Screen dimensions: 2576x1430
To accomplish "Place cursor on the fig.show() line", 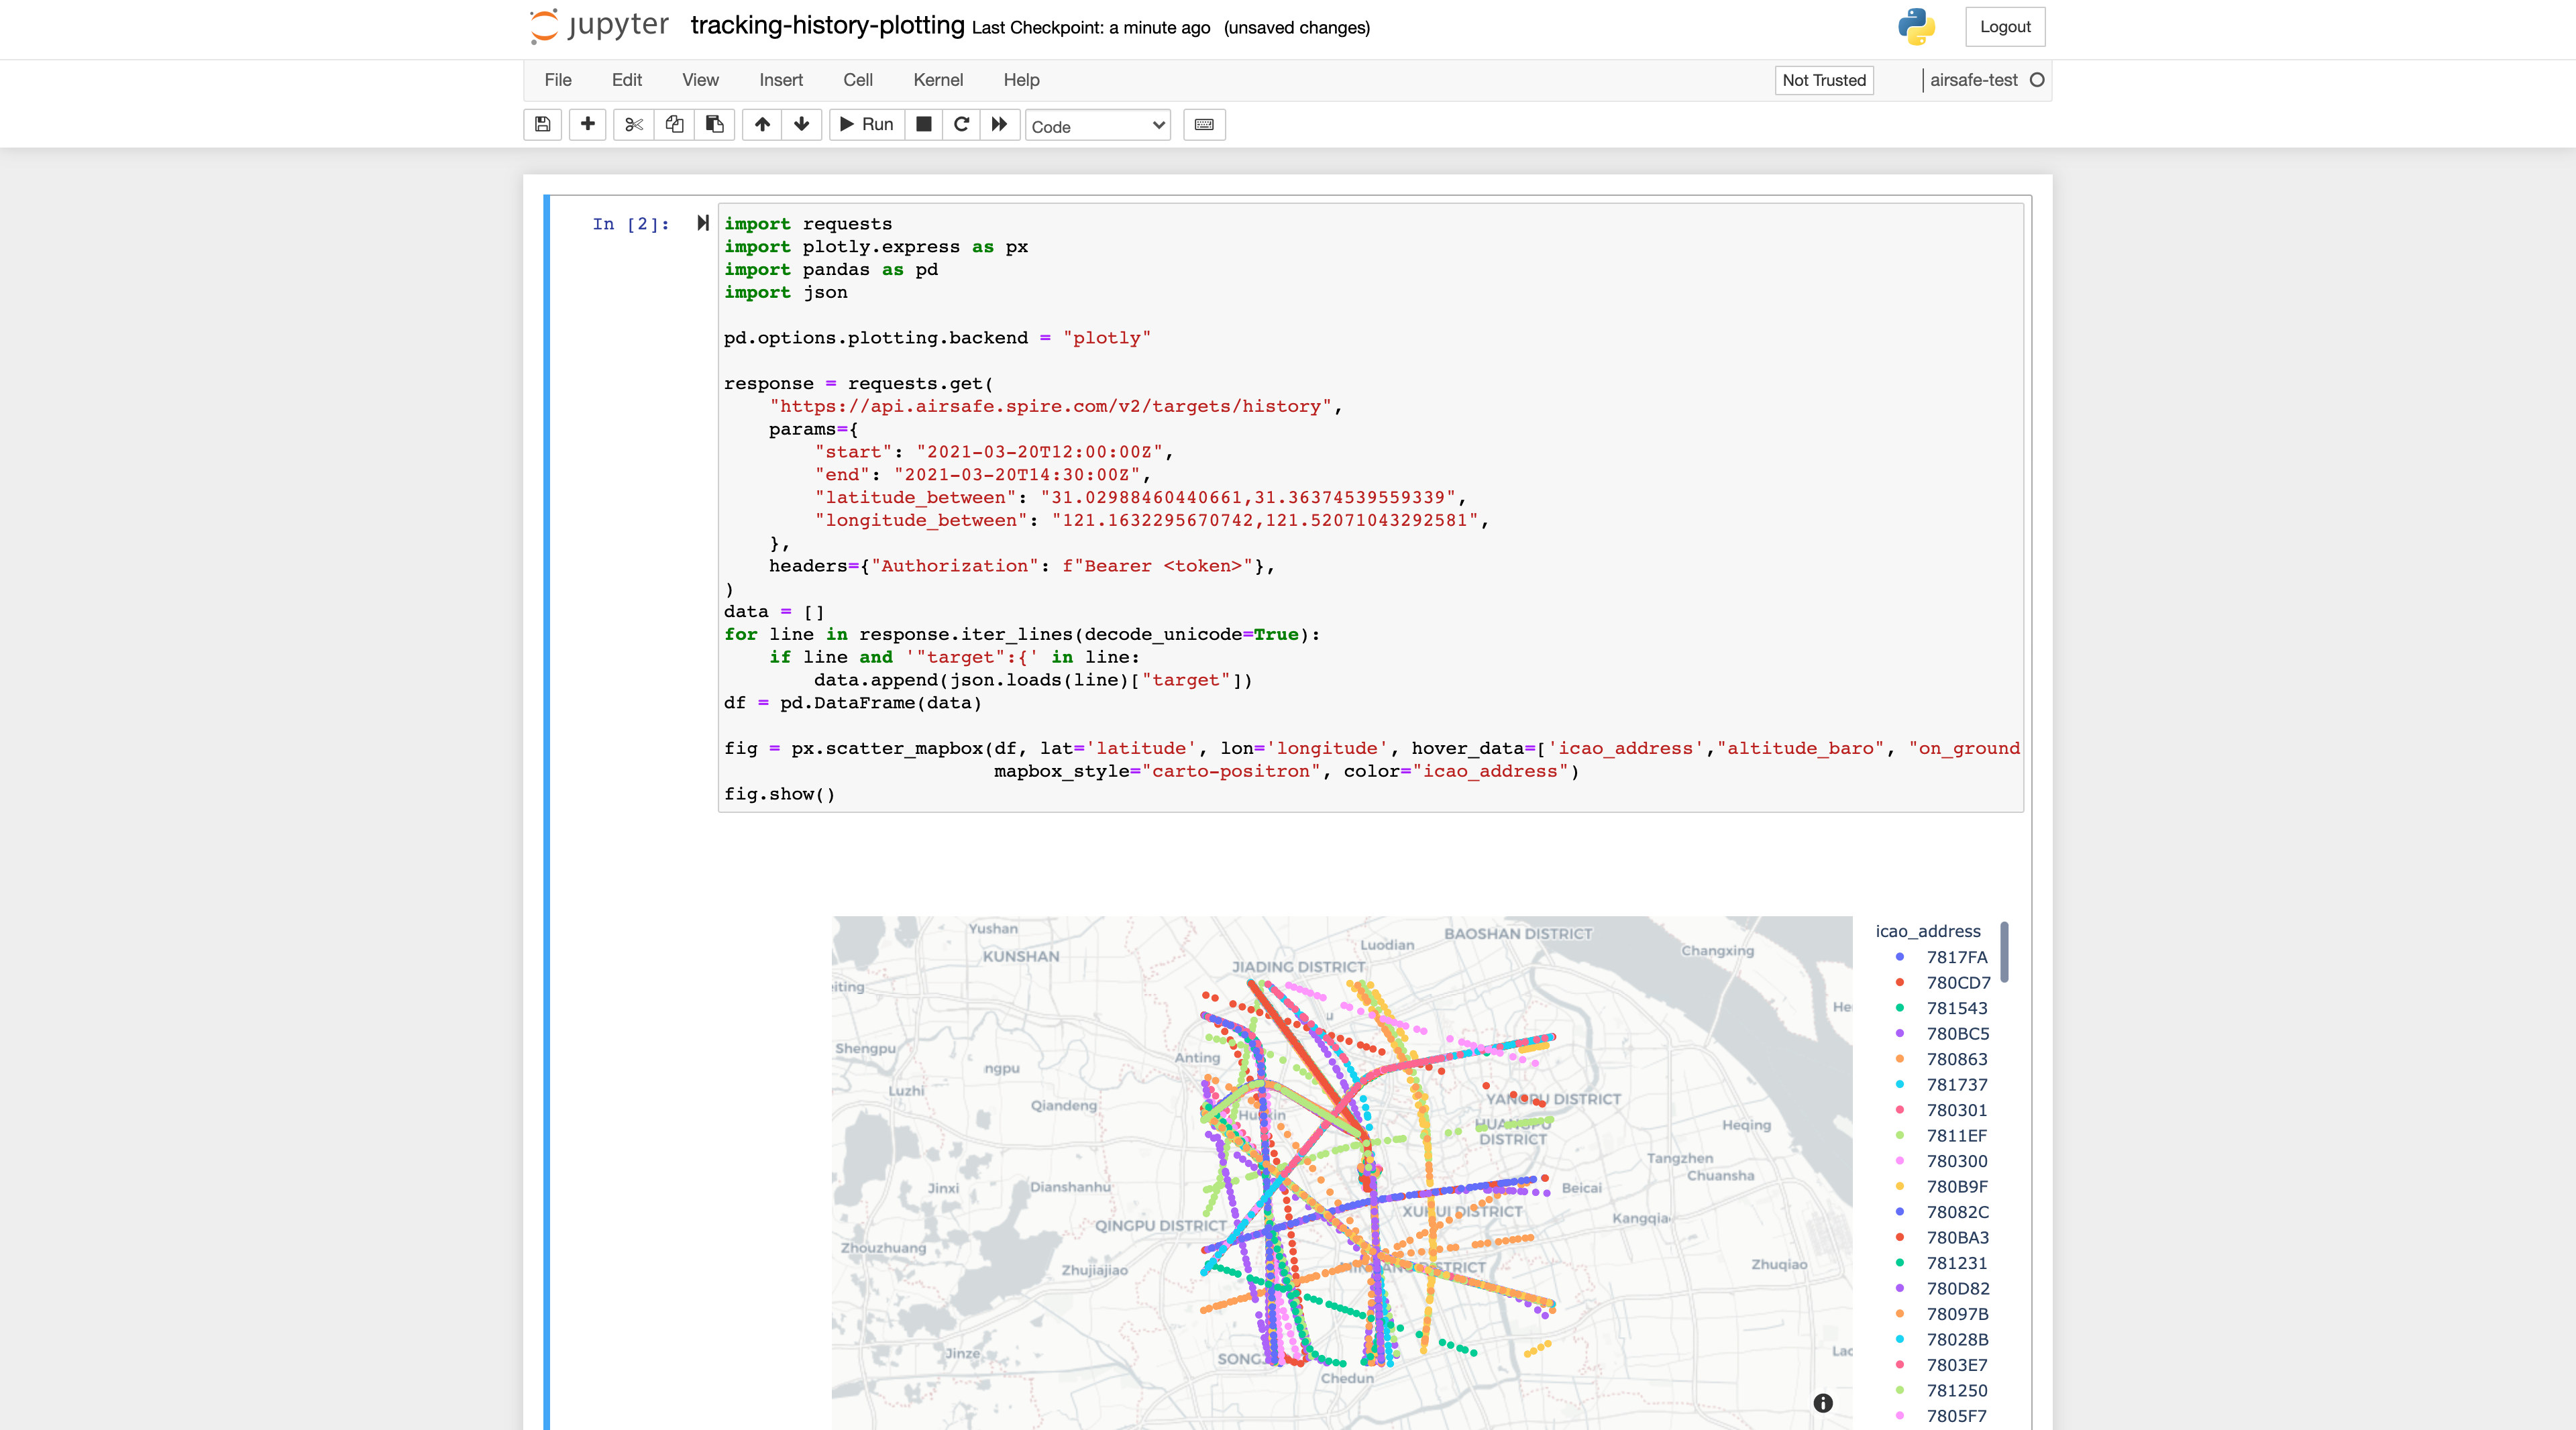I will click(x=779, y=794).
